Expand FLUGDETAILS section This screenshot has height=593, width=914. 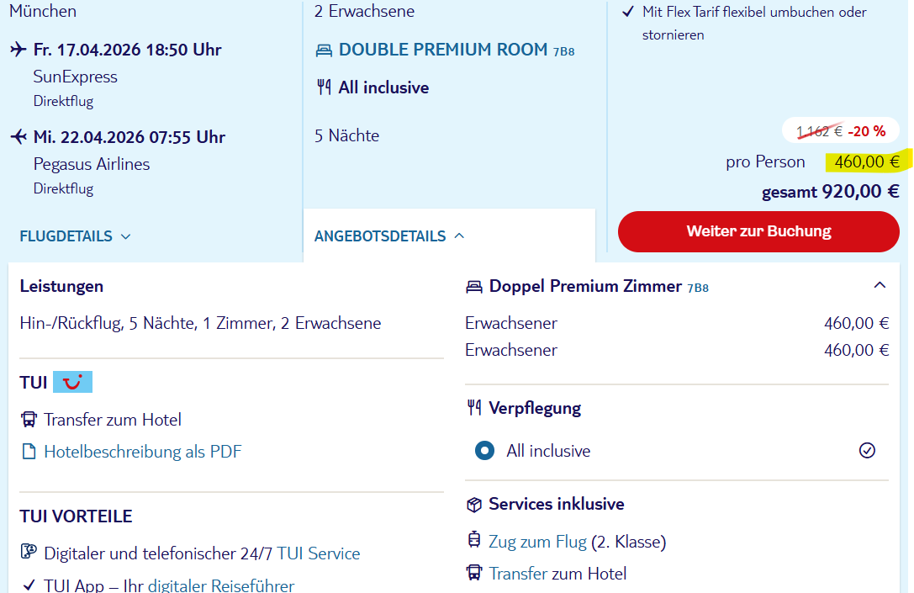click(x=75, y=236)
